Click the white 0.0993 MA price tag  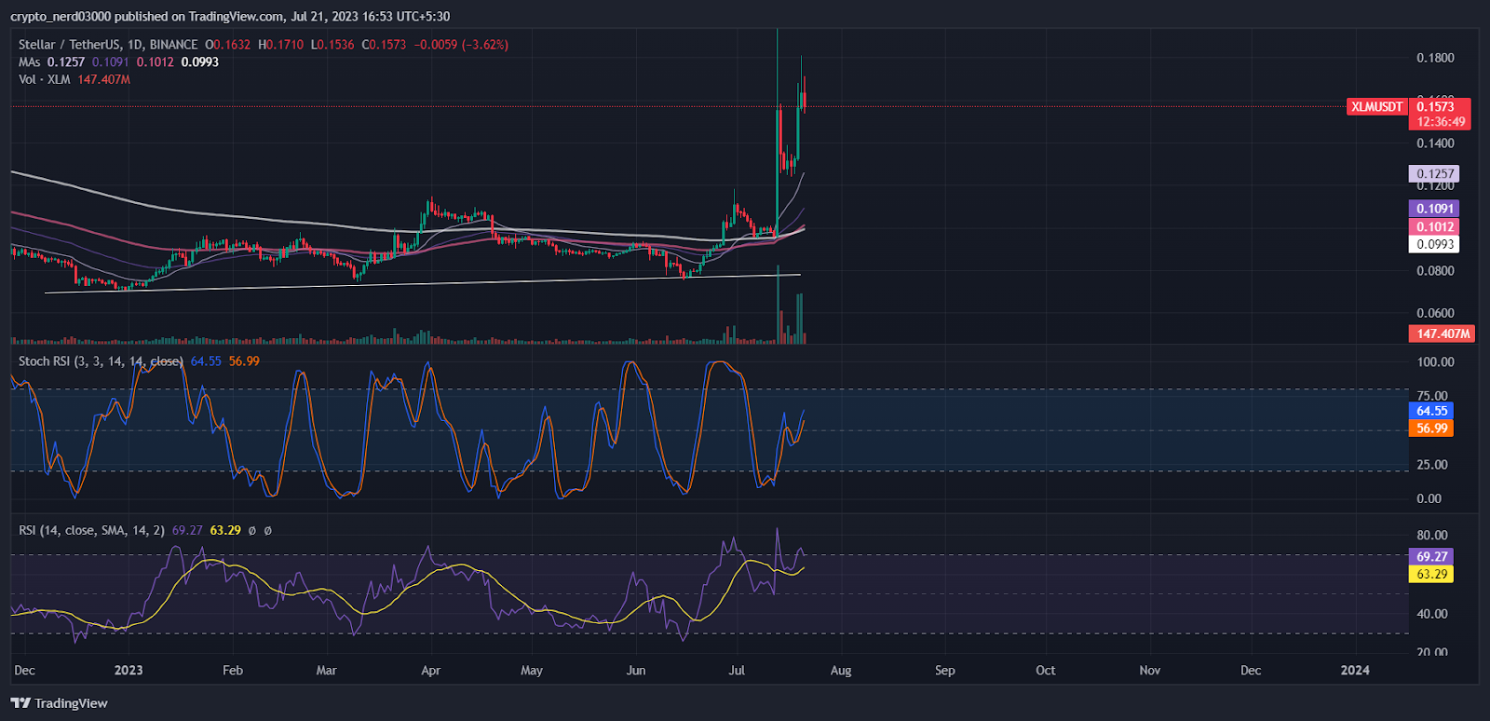click(1434, 244)
